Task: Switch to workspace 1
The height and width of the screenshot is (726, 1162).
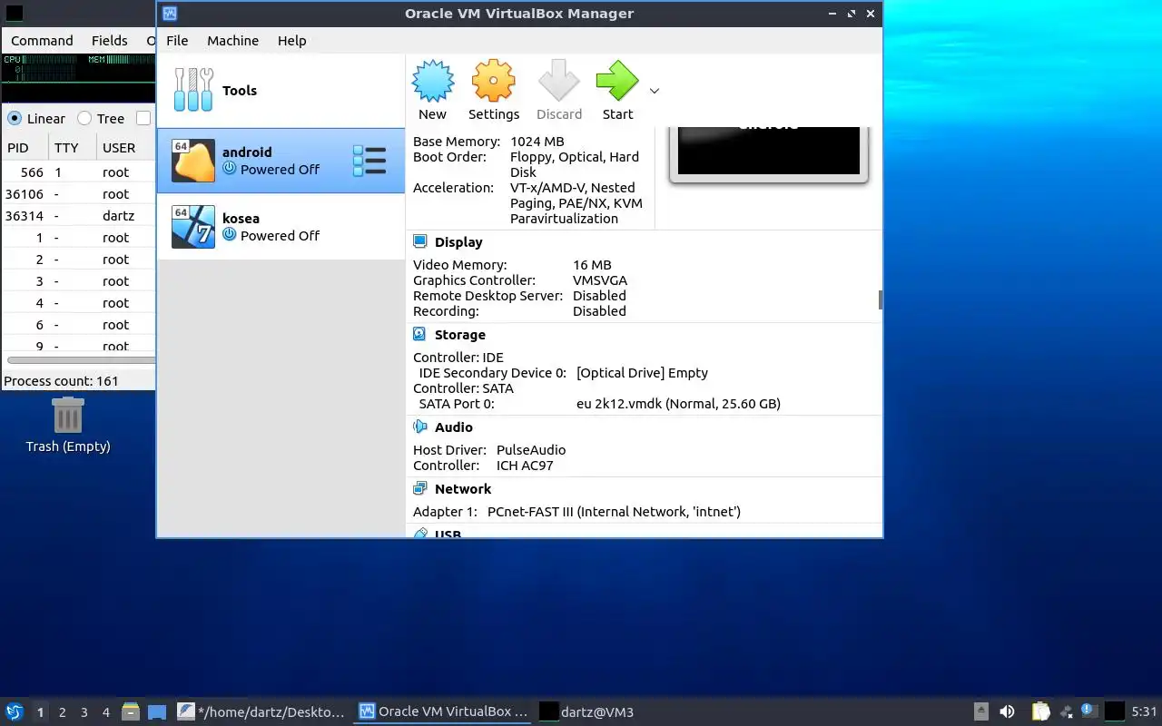Action: pyautogui.click(x=40, y=712)
